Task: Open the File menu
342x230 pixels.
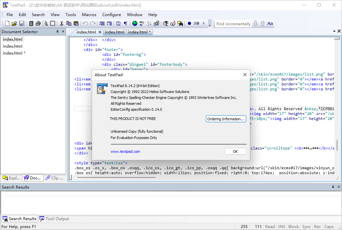Action: (10, 14)
